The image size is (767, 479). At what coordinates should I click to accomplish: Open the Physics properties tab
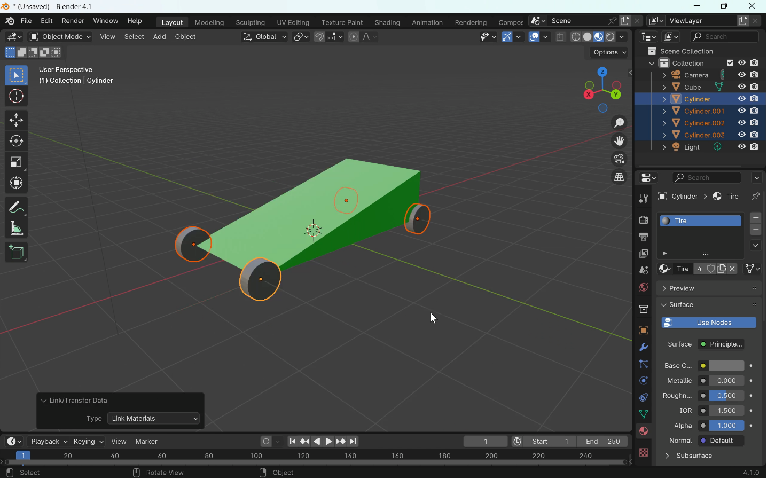[644, 381]
